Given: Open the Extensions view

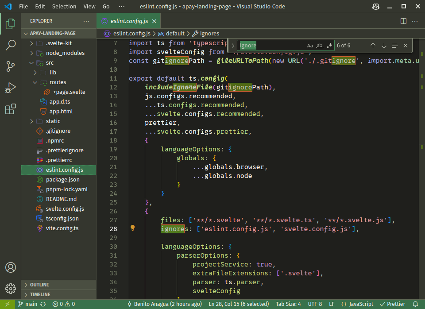Looking at the screenshot, I should tap(11, 109).
